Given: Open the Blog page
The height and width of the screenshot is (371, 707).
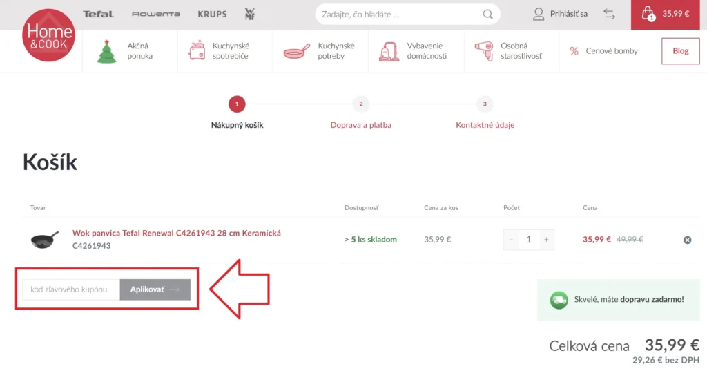Looking at the screenshot, I should (x=680, y=51).
